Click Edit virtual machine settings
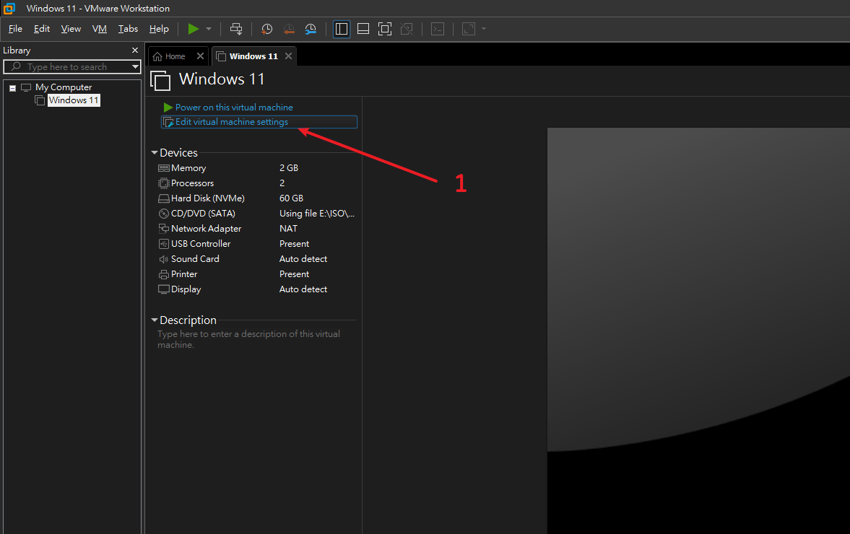The width and height of the screenshot is (850, 534). [x=231, y=122]
